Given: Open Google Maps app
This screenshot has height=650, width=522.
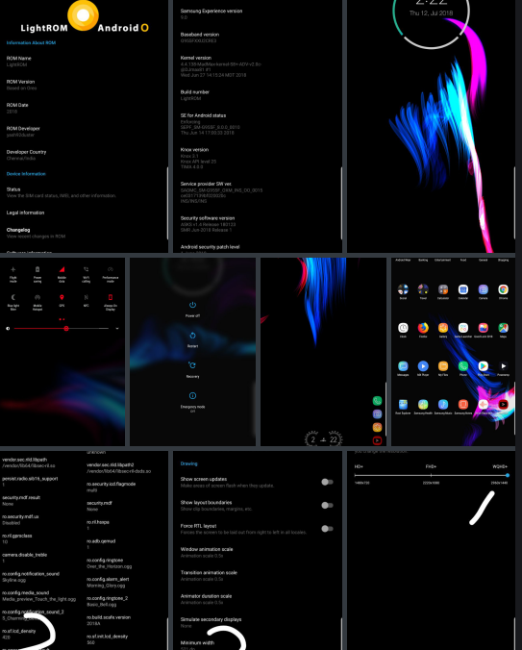Looking at the screenshot, I should pos(503,328).
